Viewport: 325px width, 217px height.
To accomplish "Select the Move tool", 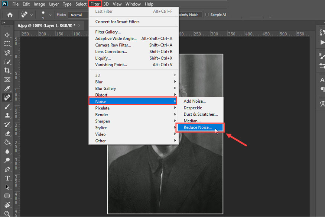I will click(7, 36).
